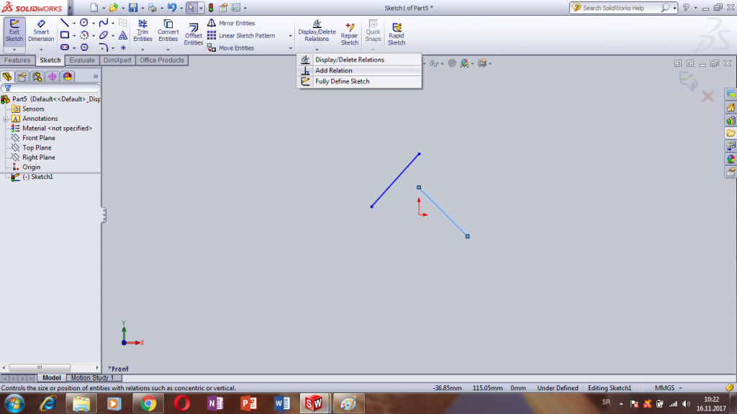Expand the Rectangle tool dropdown arrow
This screenshot has height=414, width=737.
tap(74, 36)
